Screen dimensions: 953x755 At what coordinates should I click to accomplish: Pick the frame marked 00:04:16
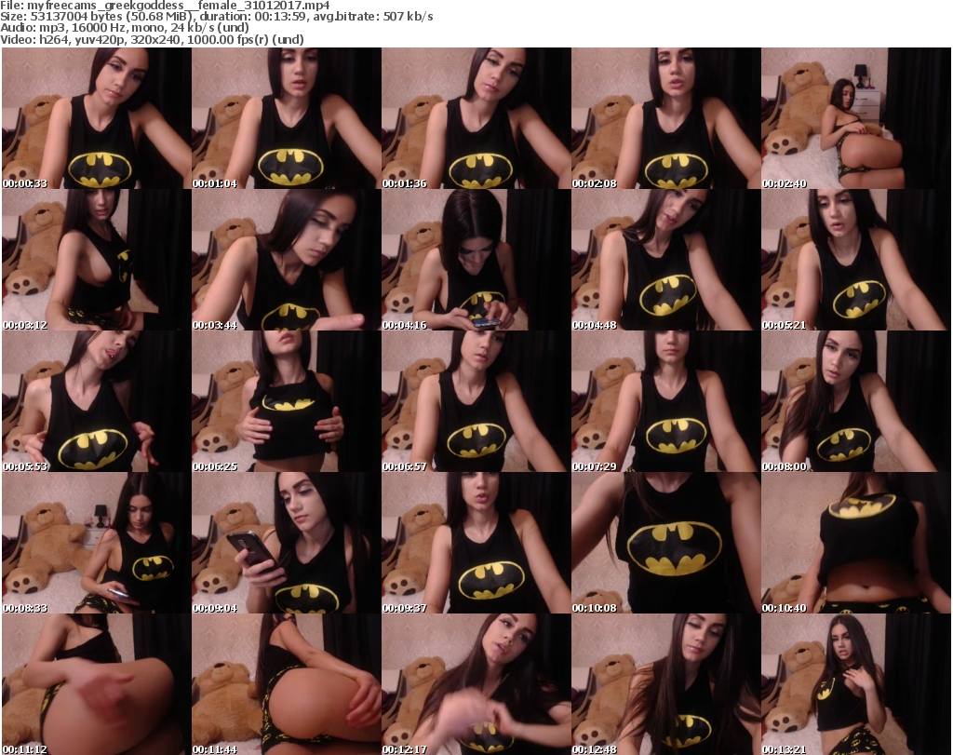click(x=476, y=260)
